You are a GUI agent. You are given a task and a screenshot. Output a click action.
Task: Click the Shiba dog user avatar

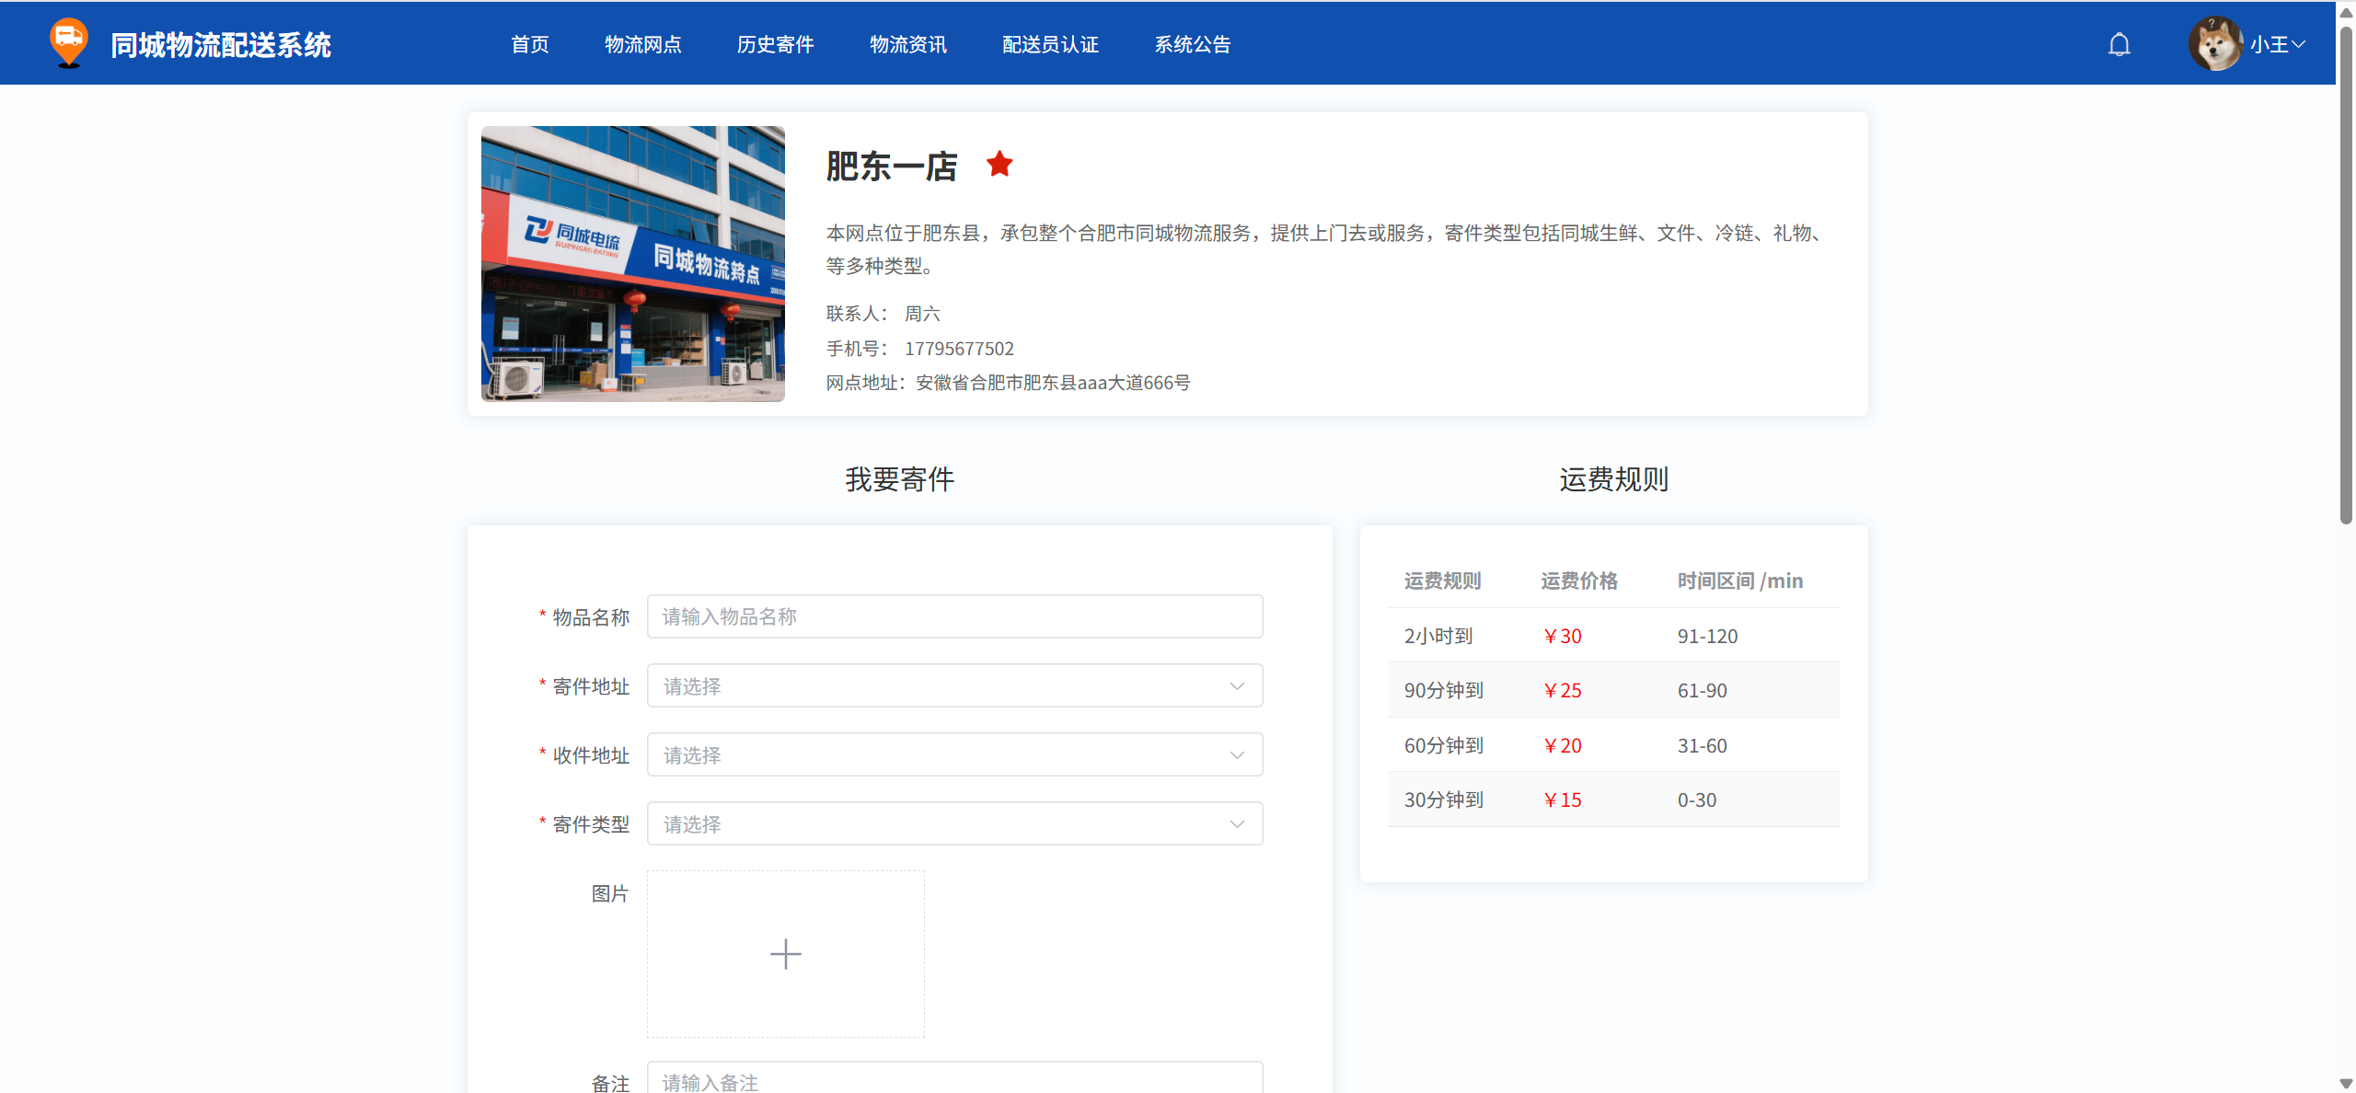pos(2215,43)
